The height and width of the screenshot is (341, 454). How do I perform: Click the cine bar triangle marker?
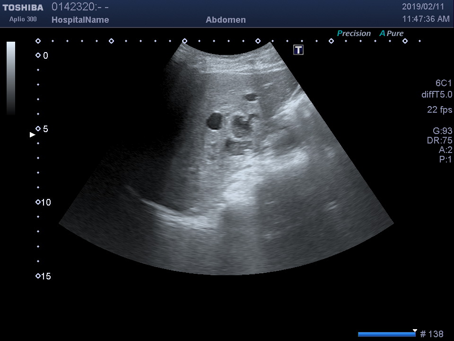tap(415, 331)
